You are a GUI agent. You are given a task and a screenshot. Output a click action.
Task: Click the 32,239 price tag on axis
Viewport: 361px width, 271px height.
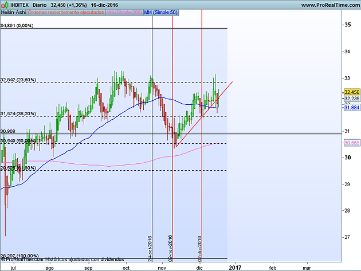[352, 99]
